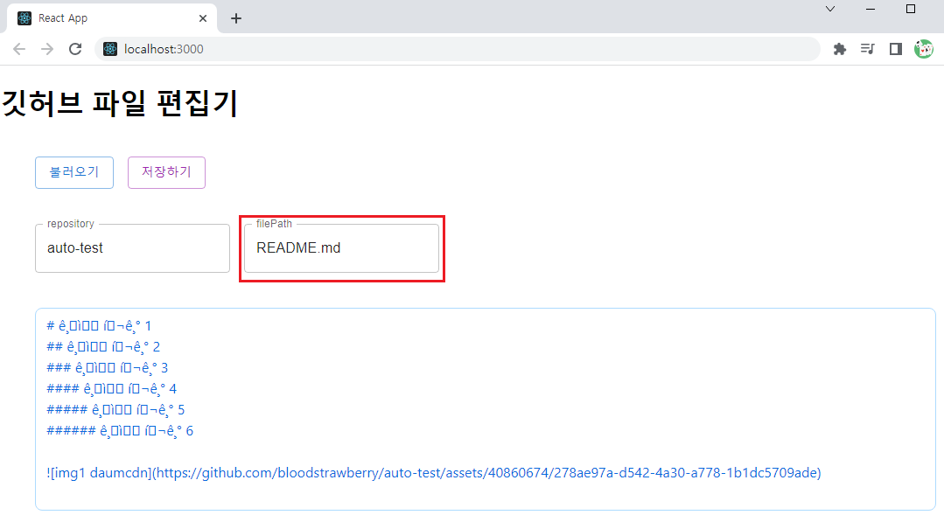Screen dimensions: 944x515
Task: Click the localhost:3000 address bar
Action: pyautogui.click(x=458, y=49)
